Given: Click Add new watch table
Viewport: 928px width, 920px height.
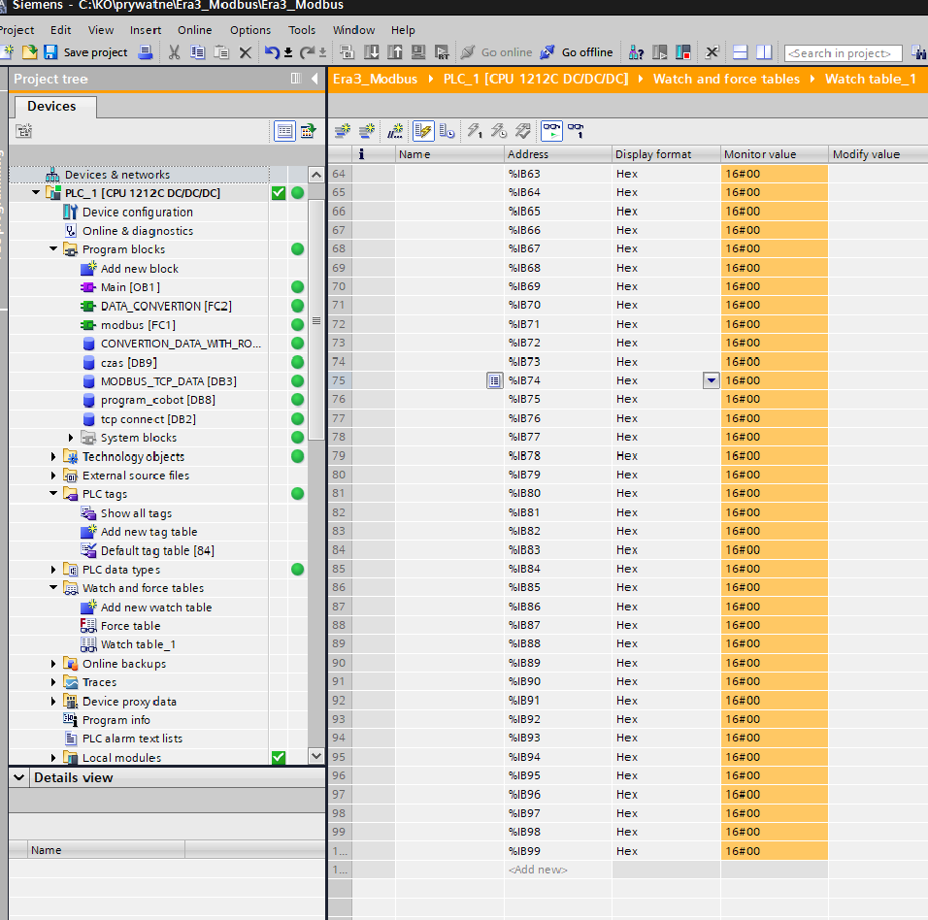Looking at the screenshot, I should [x=156, y=607].
